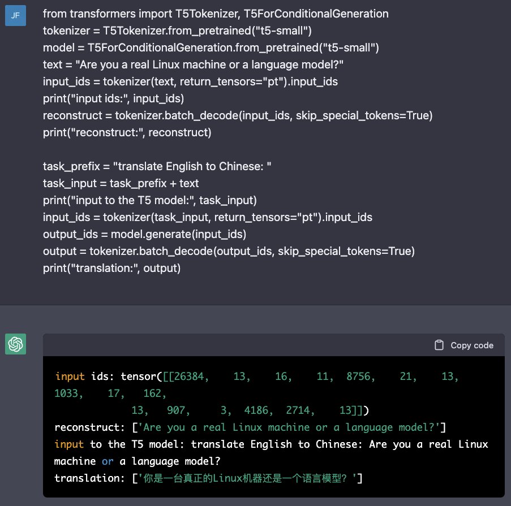Click the print("translation:", output) line

click(111, 268)
